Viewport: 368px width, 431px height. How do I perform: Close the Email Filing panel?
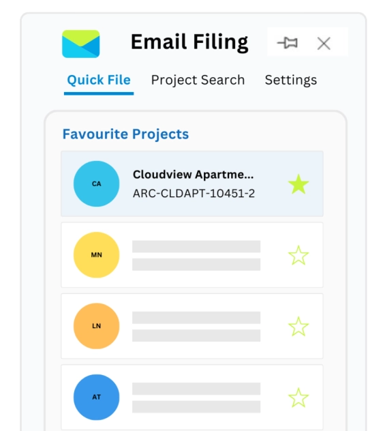(324, 44)
